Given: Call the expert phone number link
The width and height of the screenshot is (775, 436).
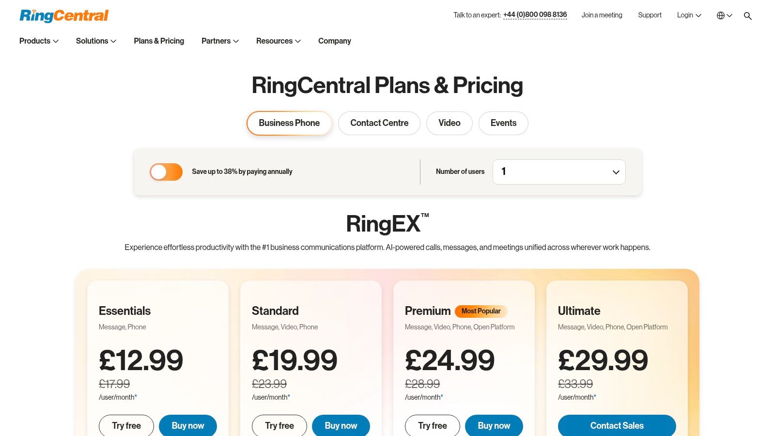Looking at the screenshot, I should pyautogui.click(x=535, y=15).
